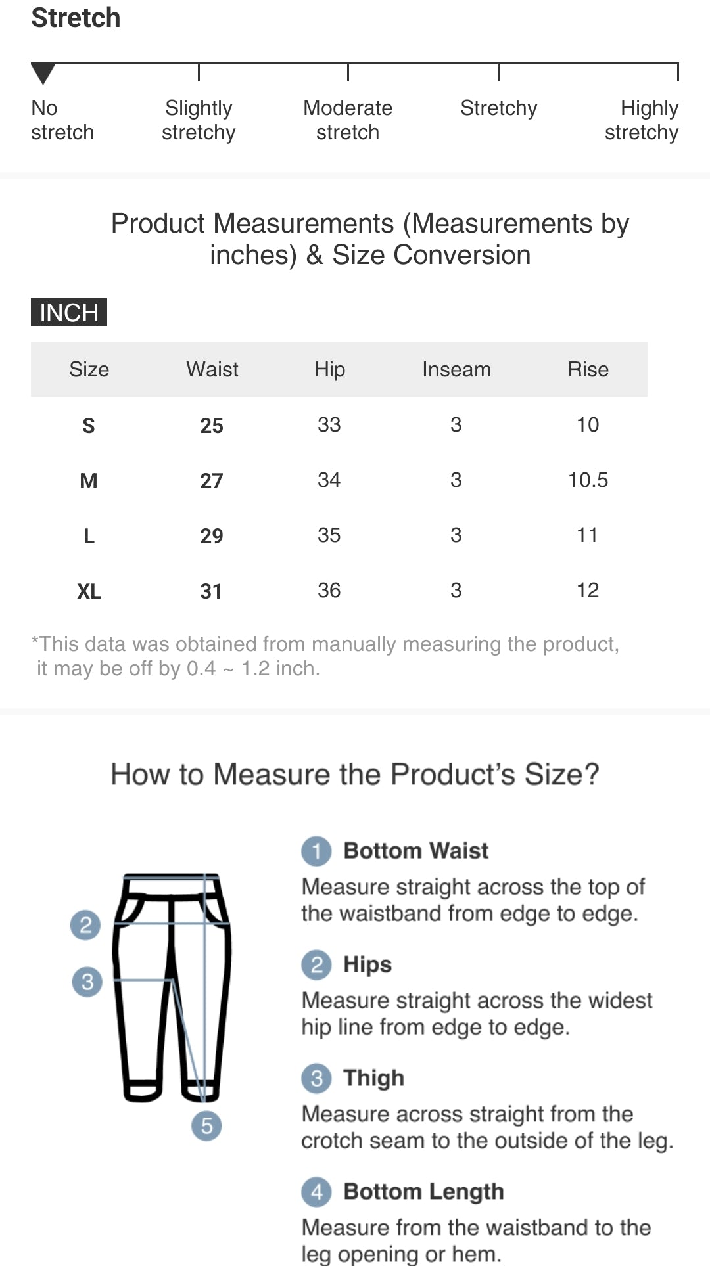Click the Inseam column header
The width and height of the screenshot is (710, 1266).
456,369
